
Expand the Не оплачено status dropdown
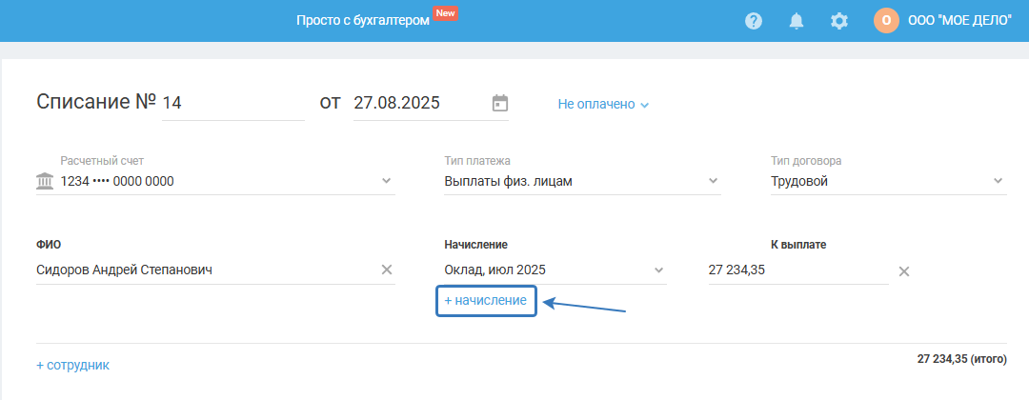[x=603, y=104]
